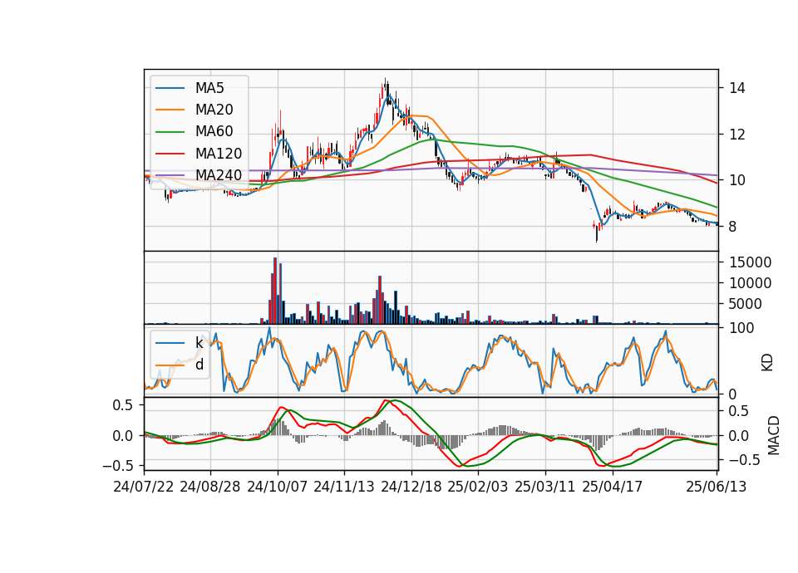
Task: Click the MA120 legend label
Action: 219,154
